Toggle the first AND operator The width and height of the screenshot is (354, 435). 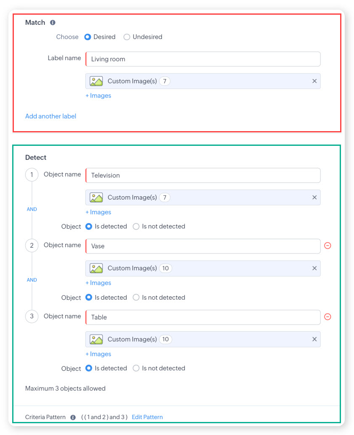tap(32, 209)
